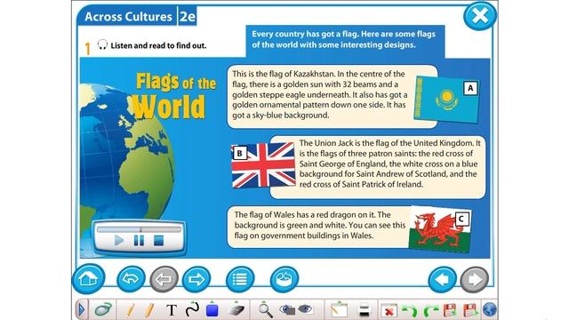Undo the last annotation
The width and height of the screenshot is (569, 320).
pyautogui.click(x=410, y=311)
